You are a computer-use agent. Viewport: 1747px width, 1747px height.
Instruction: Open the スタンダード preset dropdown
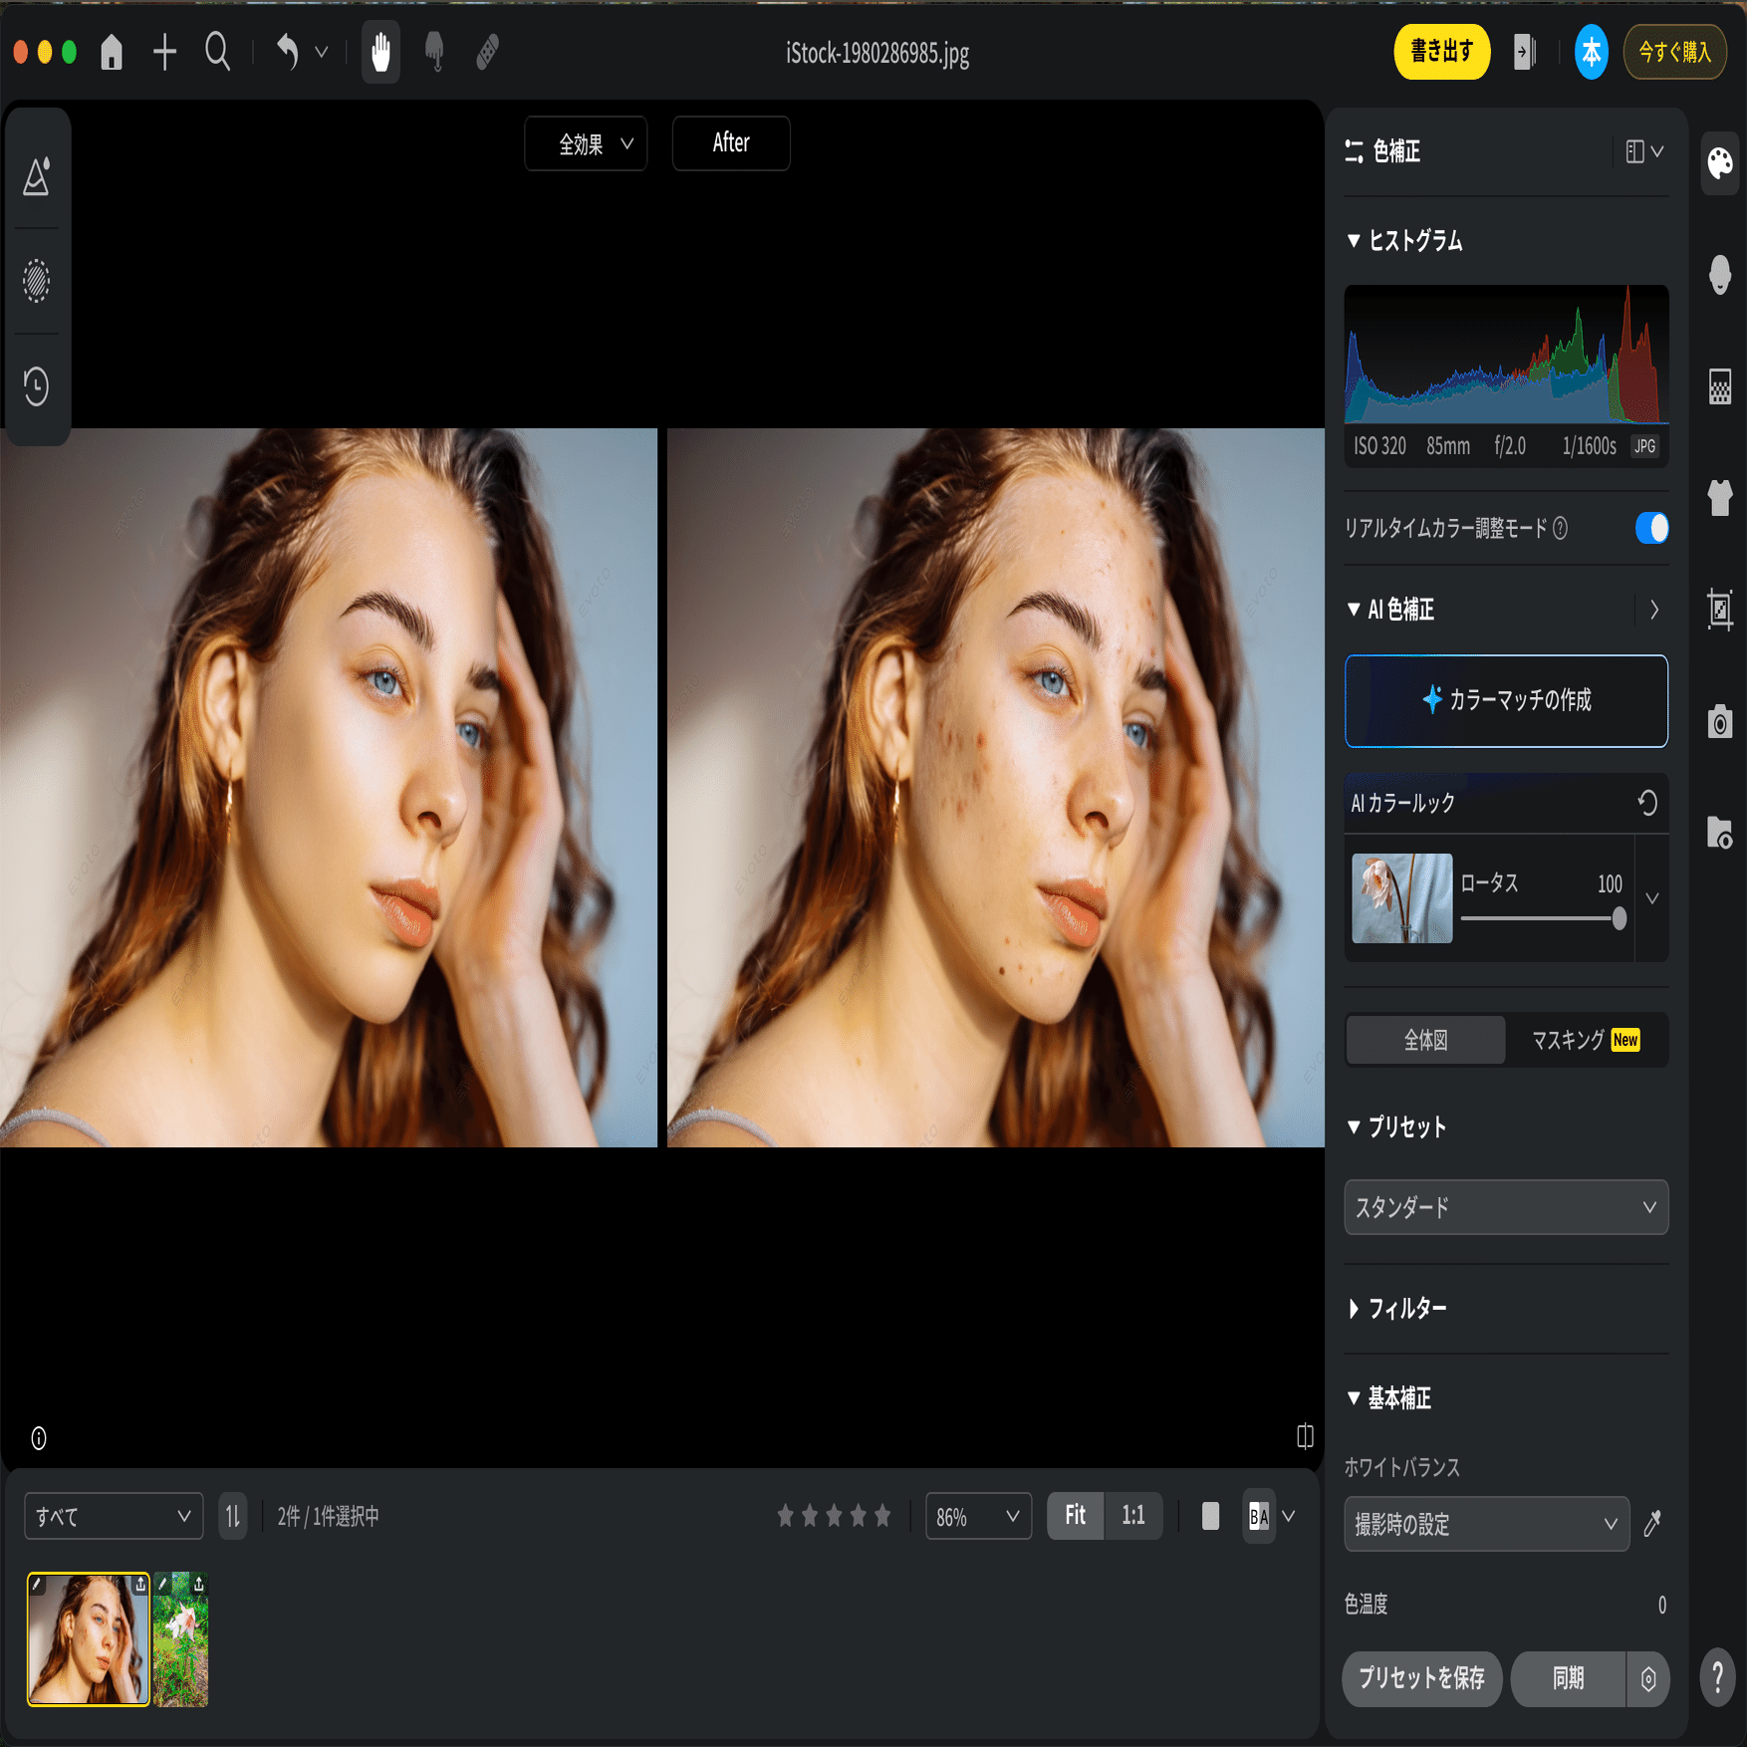[1505, 1207]
